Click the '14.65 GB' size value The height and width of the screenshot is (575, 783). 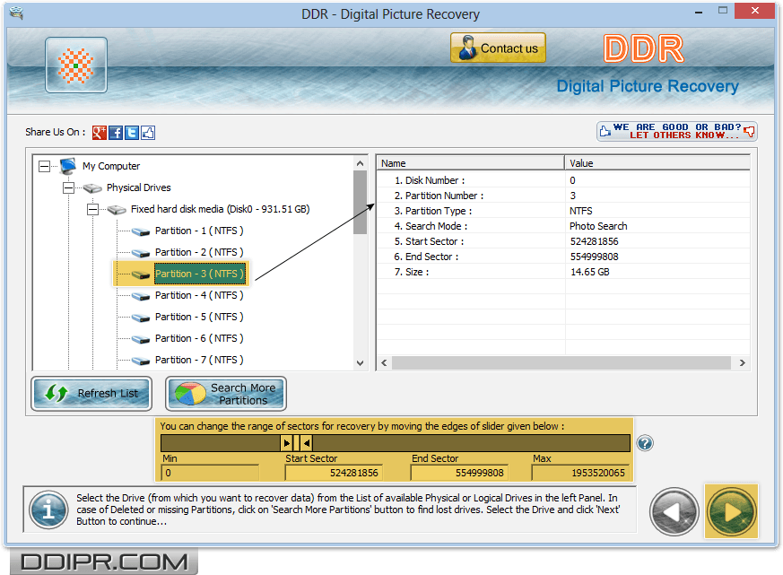click(x=590, y=273)
